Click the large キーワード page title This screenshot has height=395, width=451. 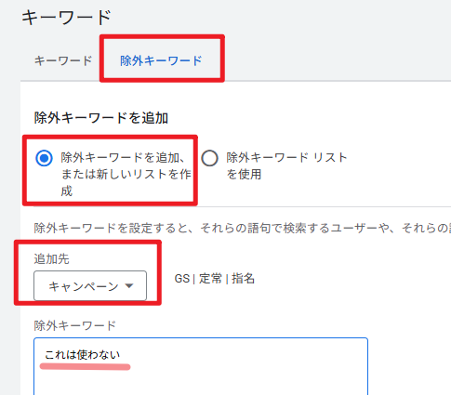pyautogui.click(x=66, y=17)
